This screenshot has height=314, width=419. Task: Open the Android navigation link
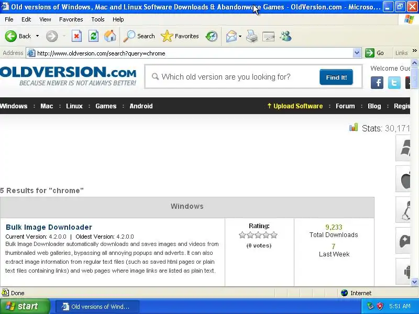[x=141, y=106]
